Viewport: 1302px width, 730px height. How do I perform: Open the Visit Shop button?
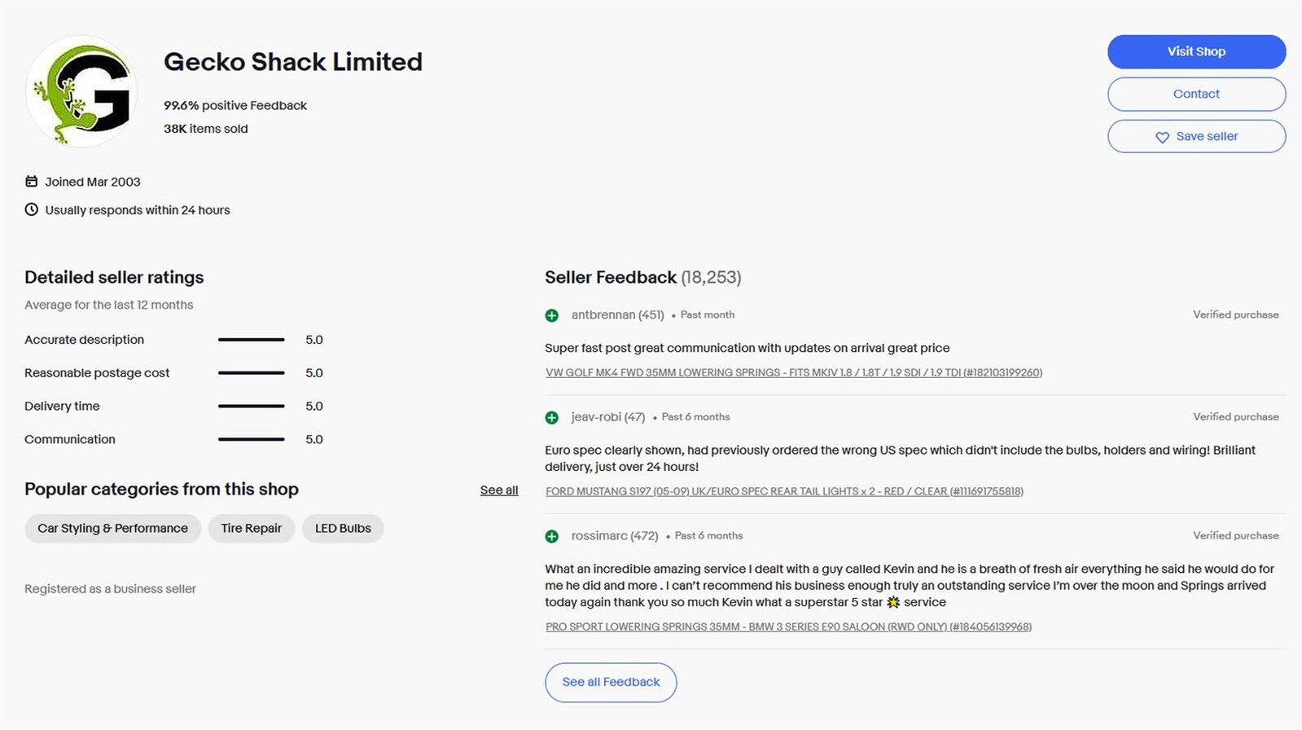coord(1196,51)
